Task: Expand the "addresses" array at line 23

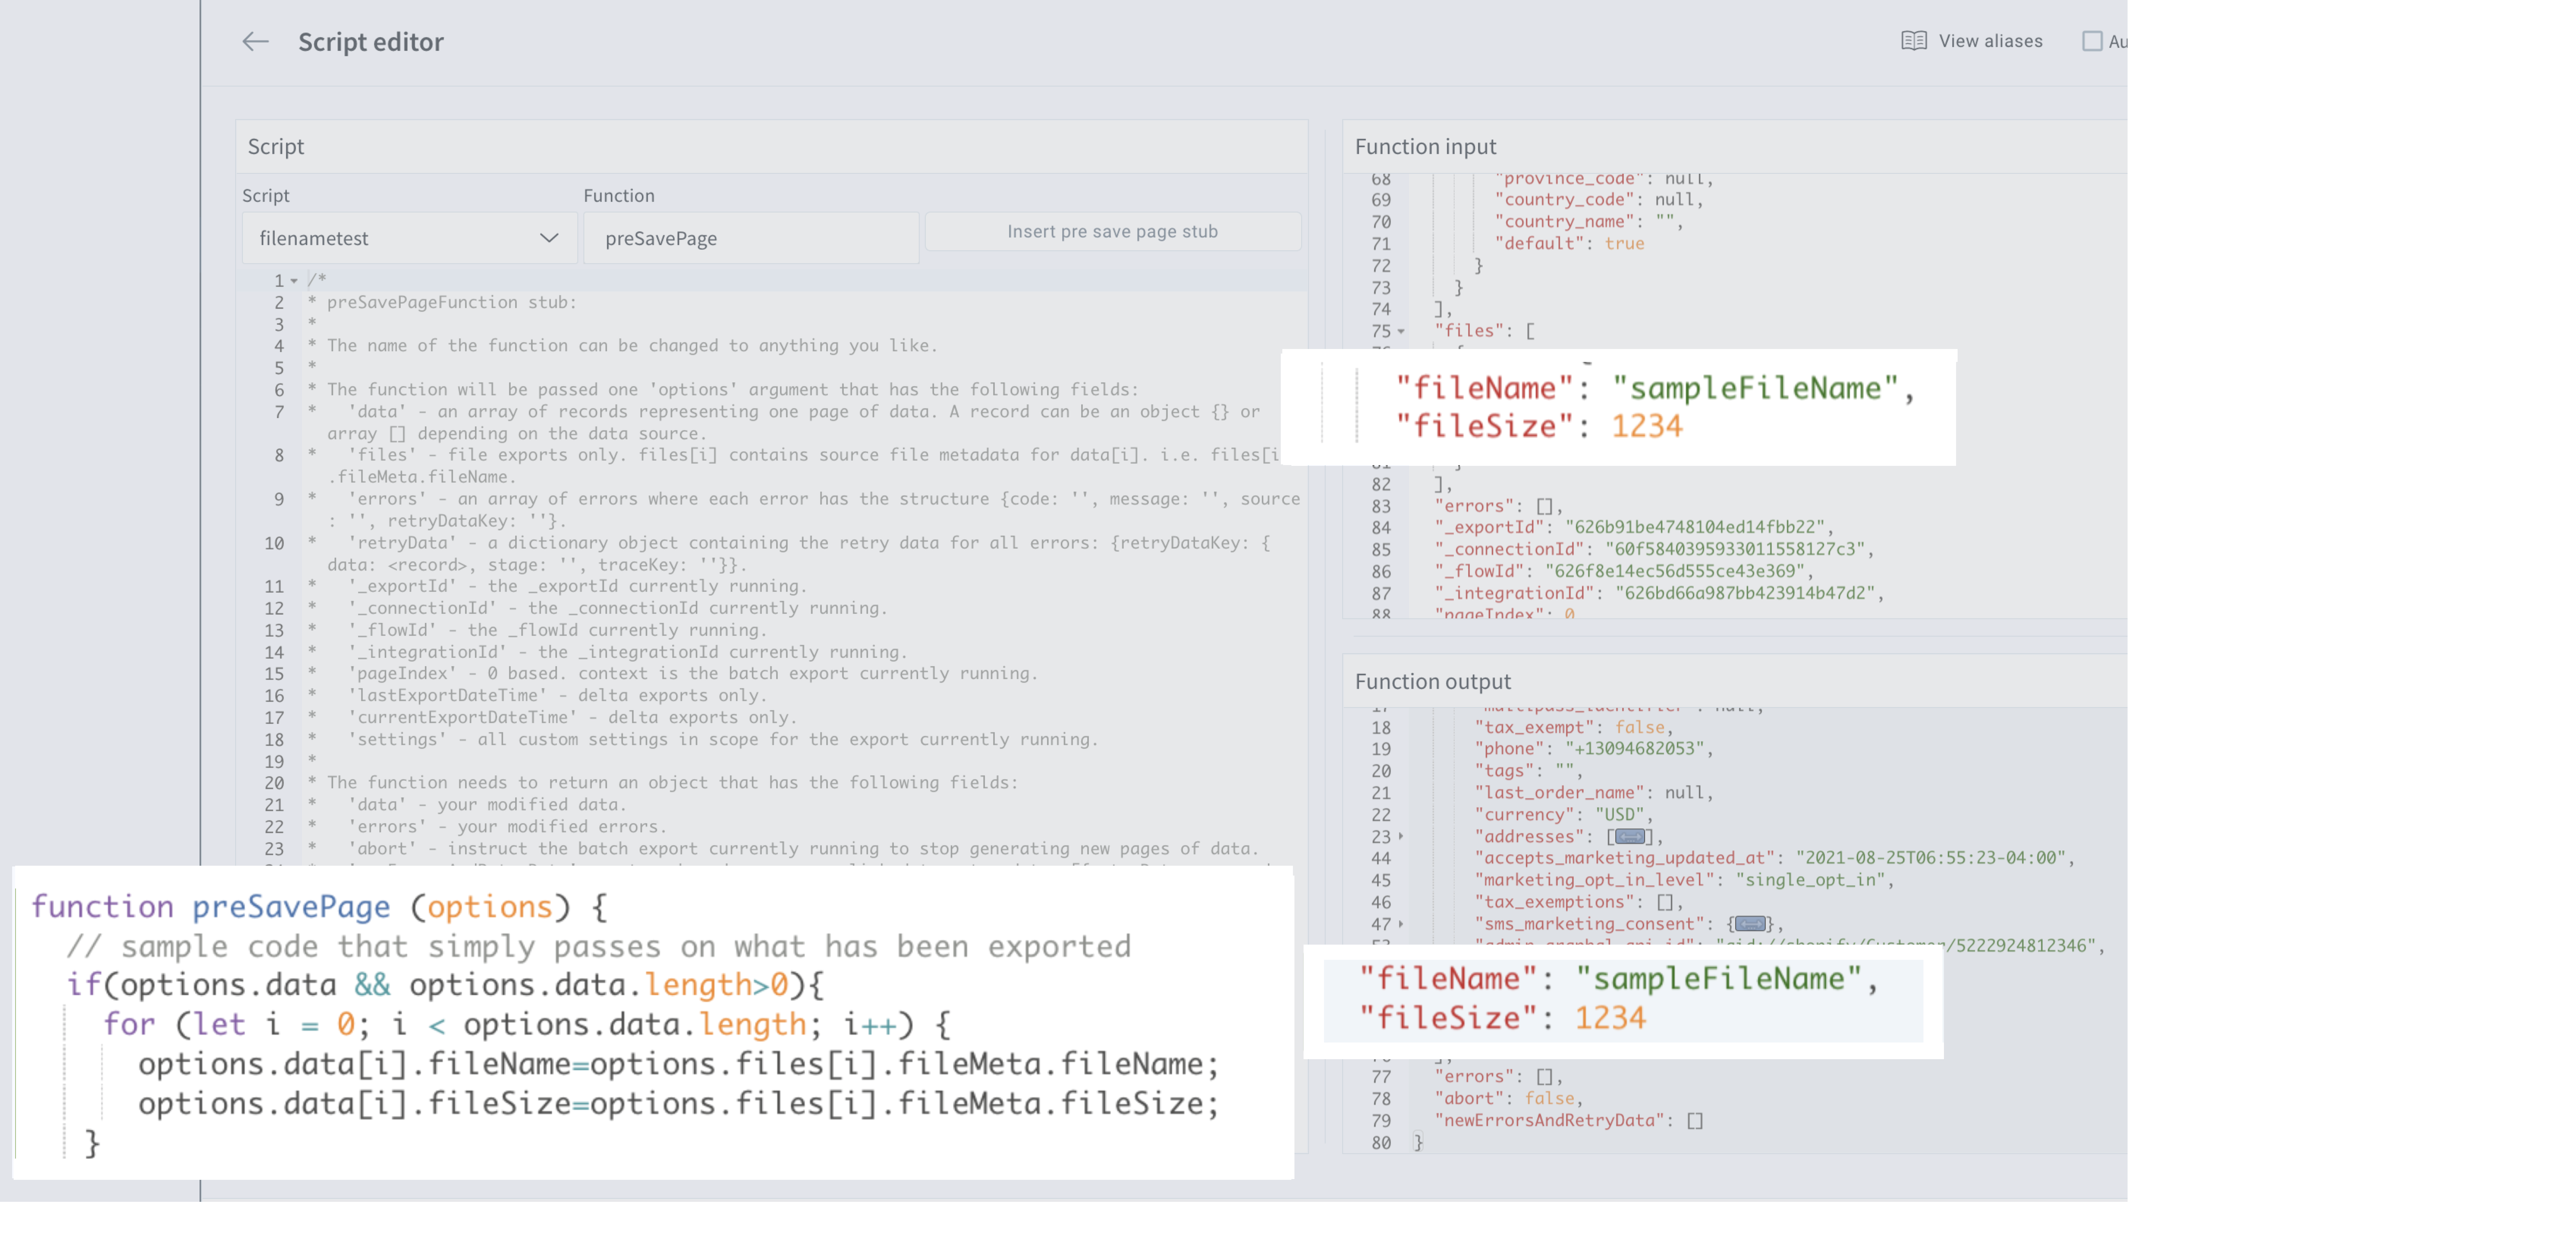Action: click(1401, 836)
